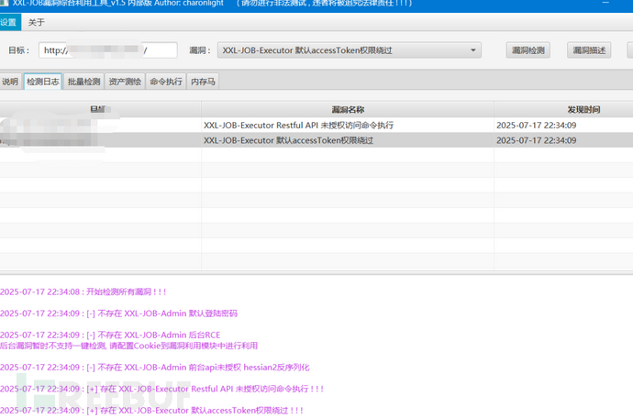
Task: Click the 开始检测所有漏洞 log line
Action: pos(83,291)
